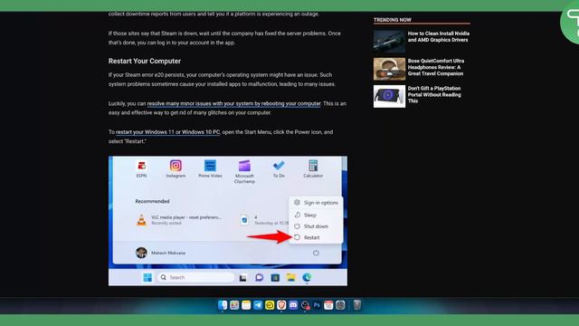Open link about rebooting your computer
The width and height of the screenshot is (579, 326).
[233, 103]
